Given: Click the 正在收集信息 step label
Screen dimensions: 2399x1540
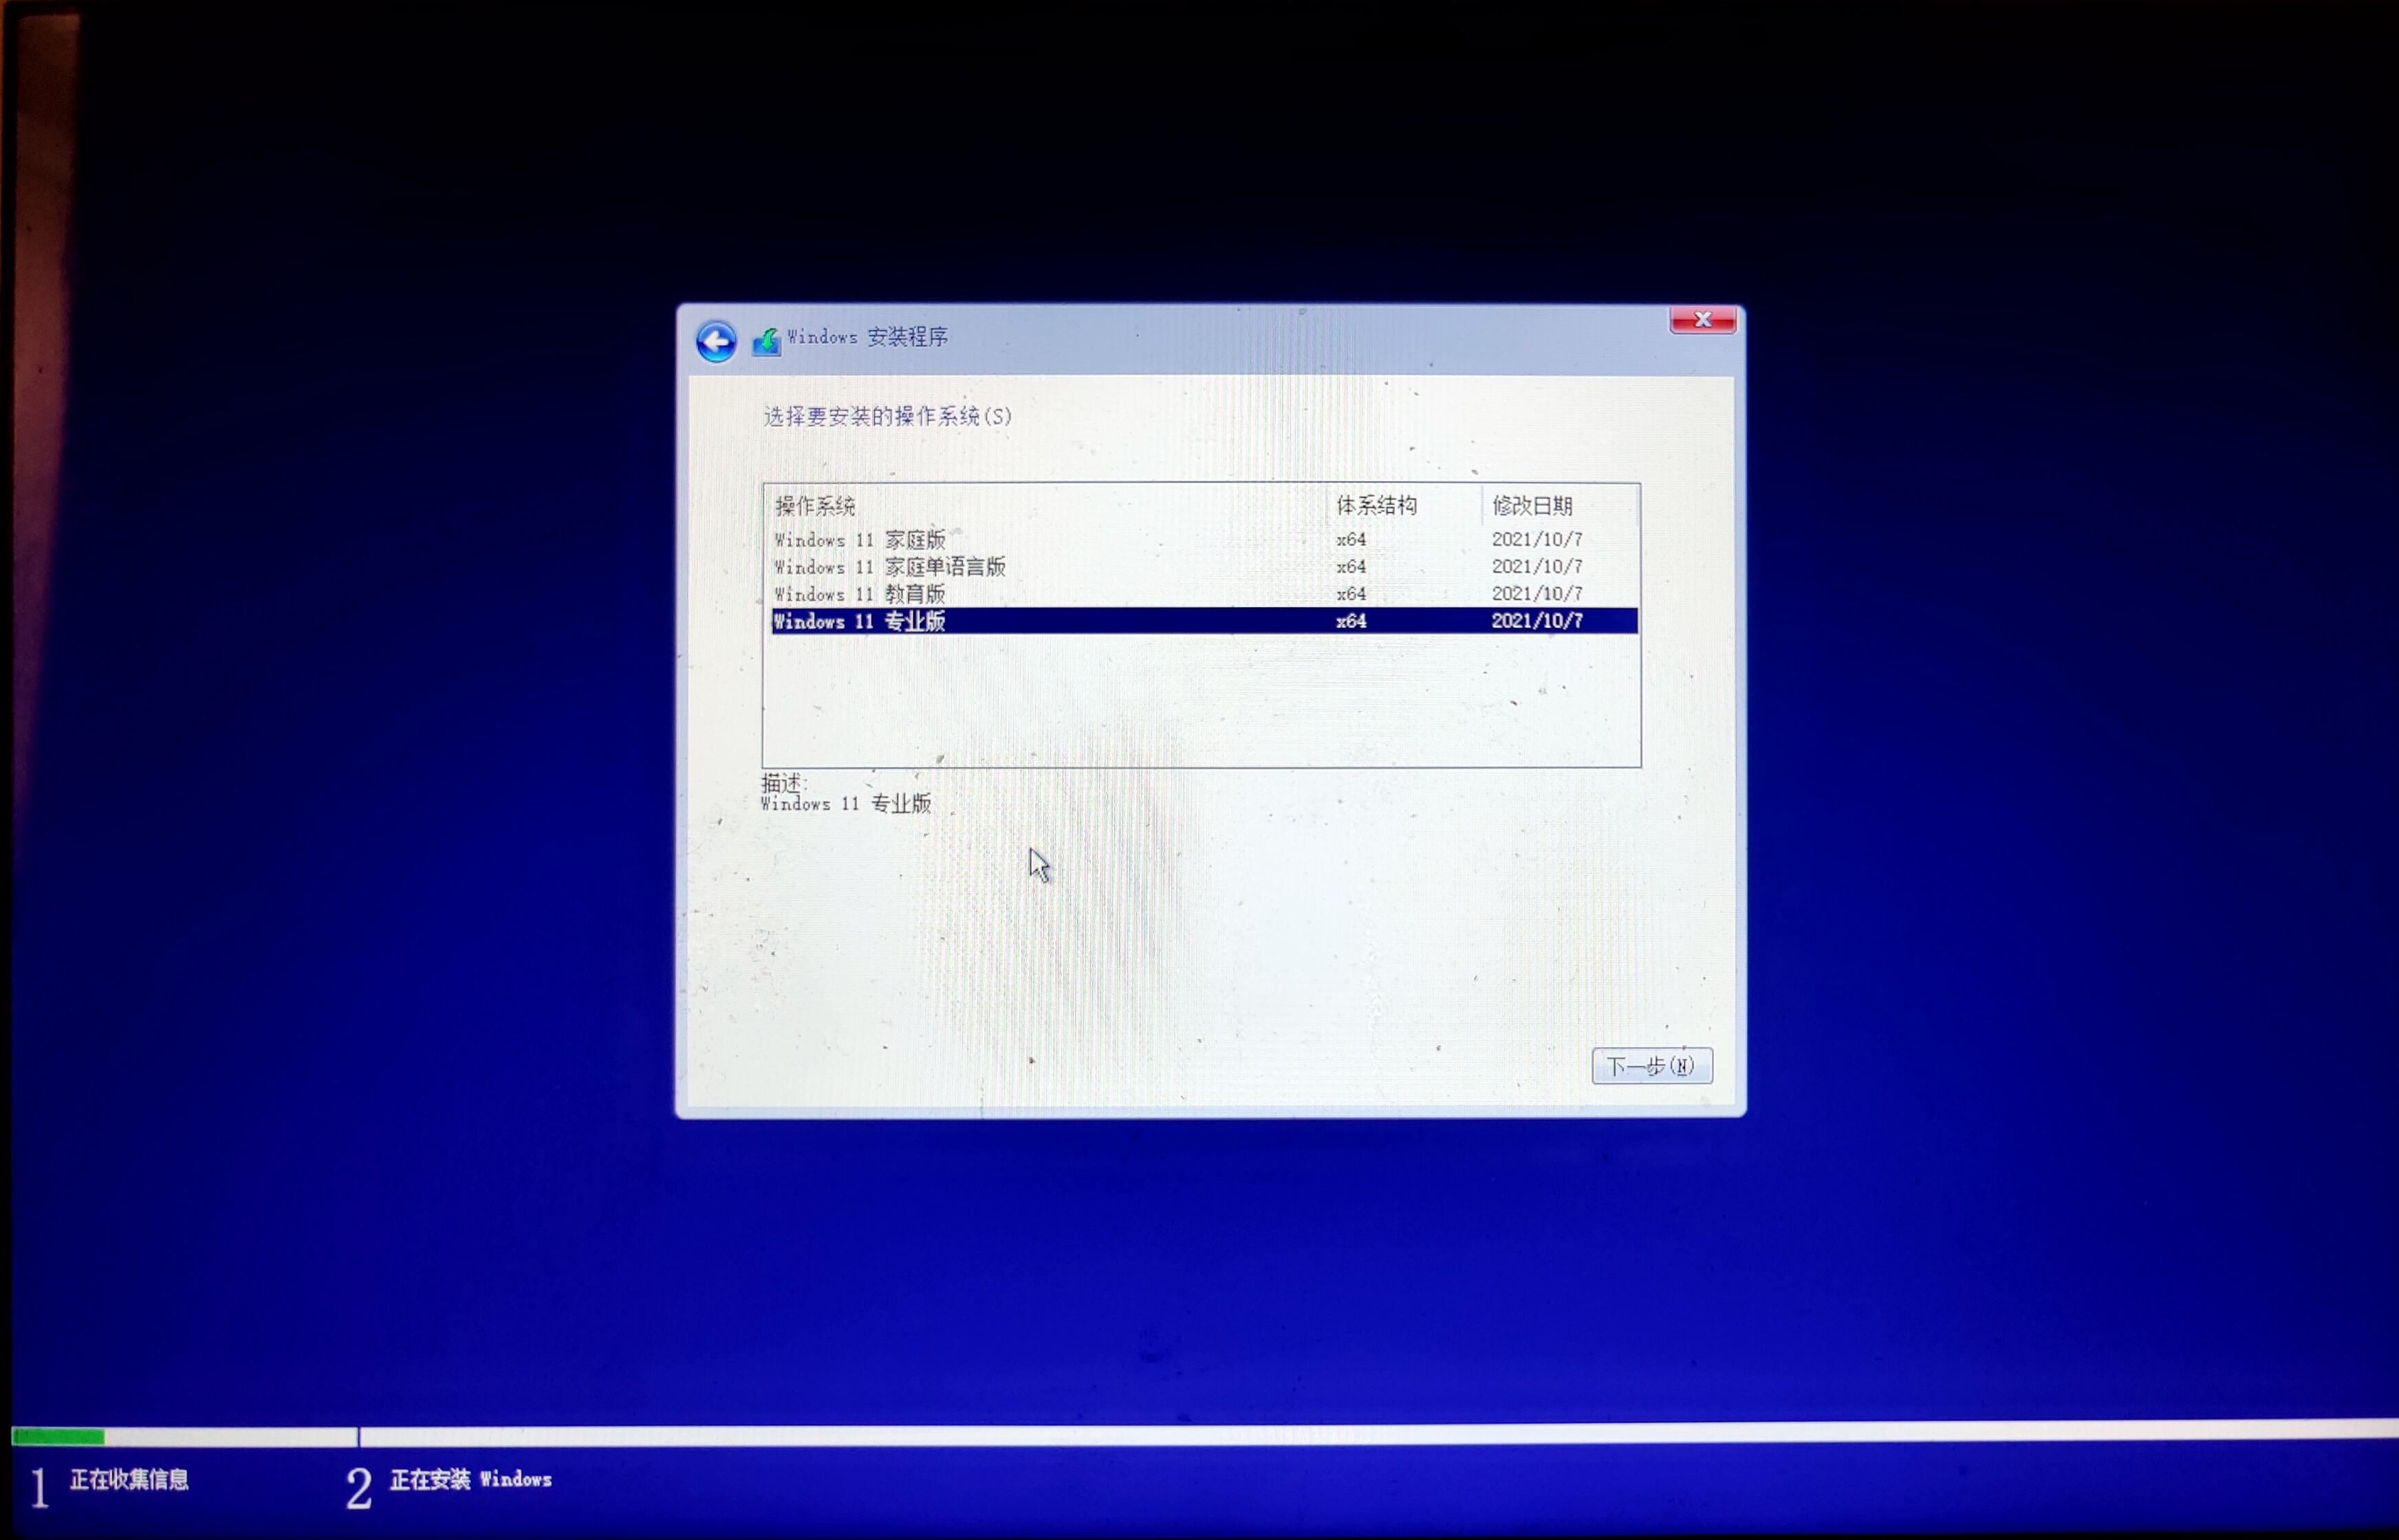Looking at the screenshot, I should tap(129, 1479).
